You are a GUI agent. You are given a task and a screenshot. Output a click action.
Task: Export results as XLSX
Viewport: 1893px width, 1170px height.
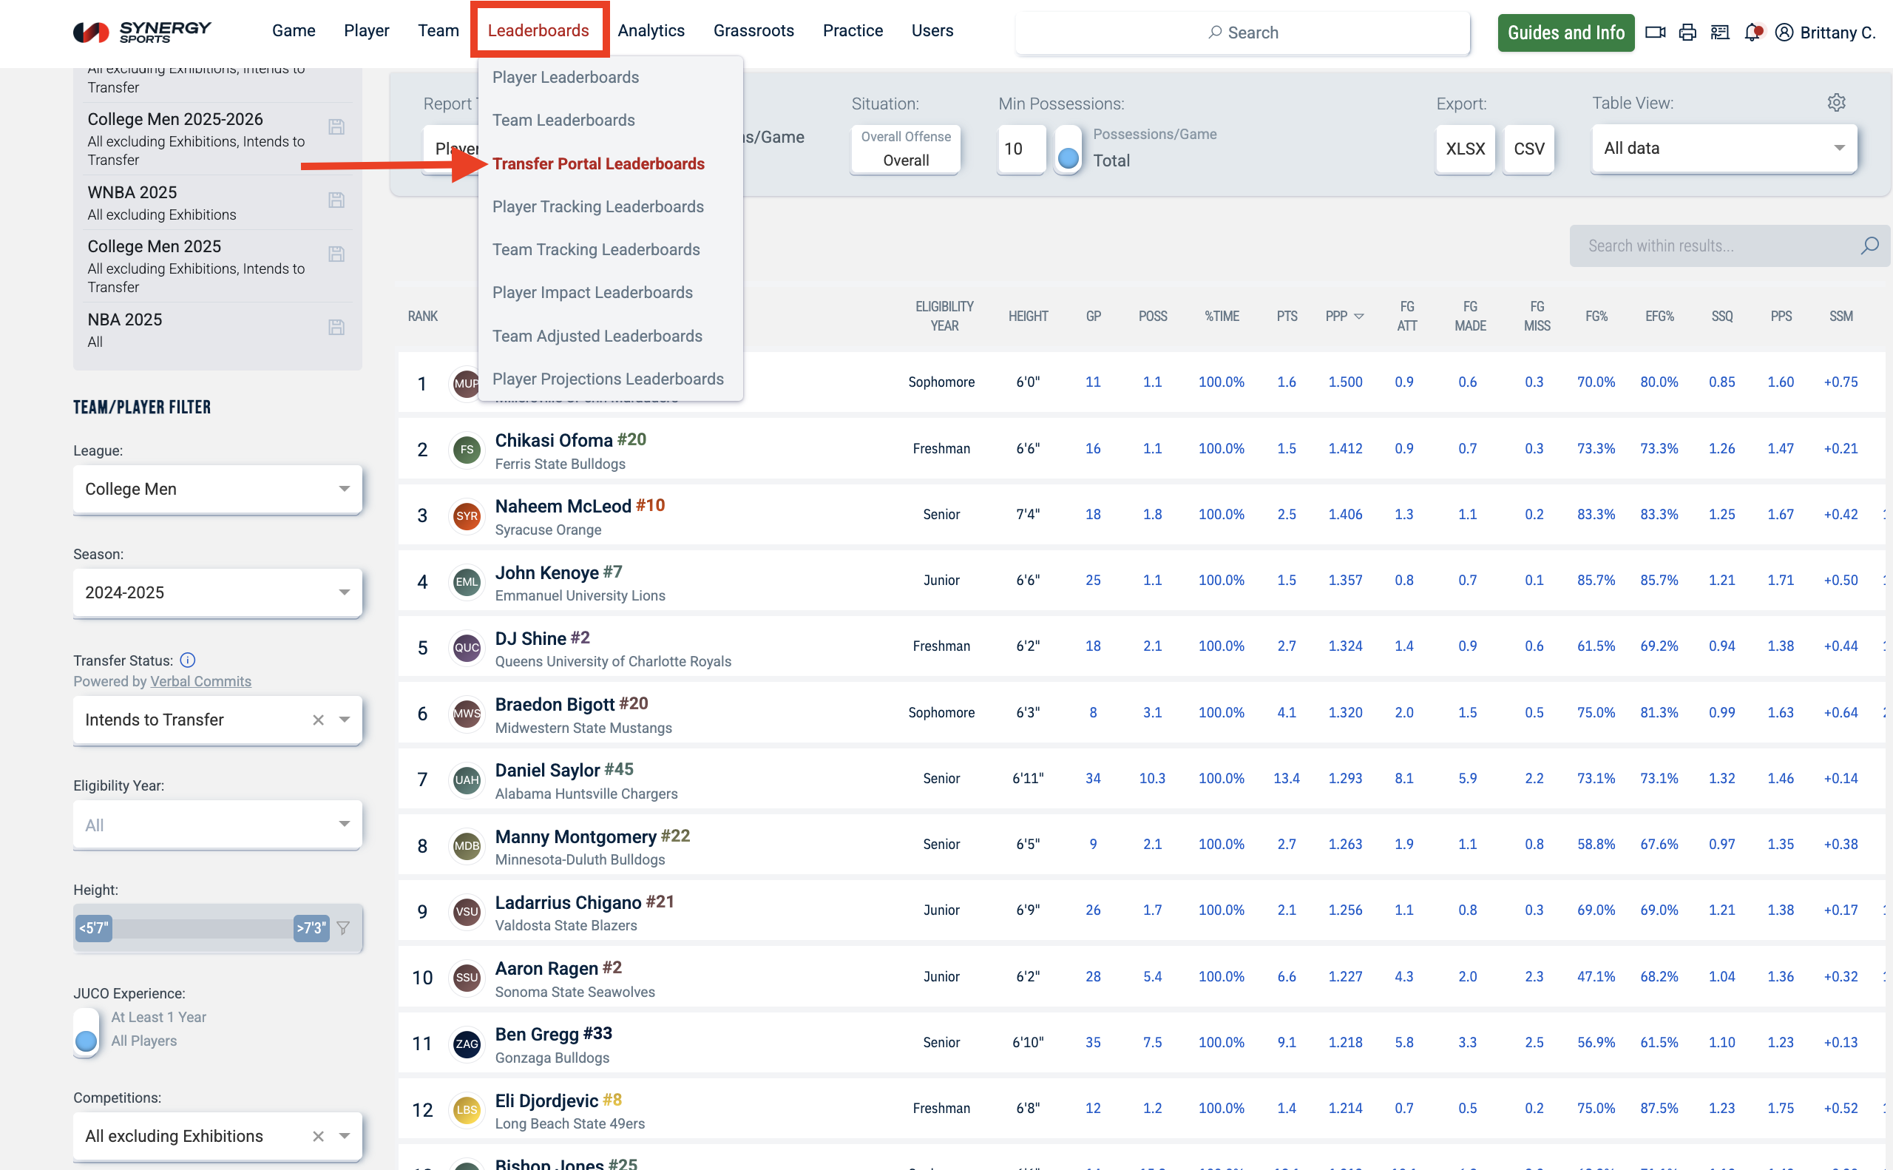point(1464,149)
